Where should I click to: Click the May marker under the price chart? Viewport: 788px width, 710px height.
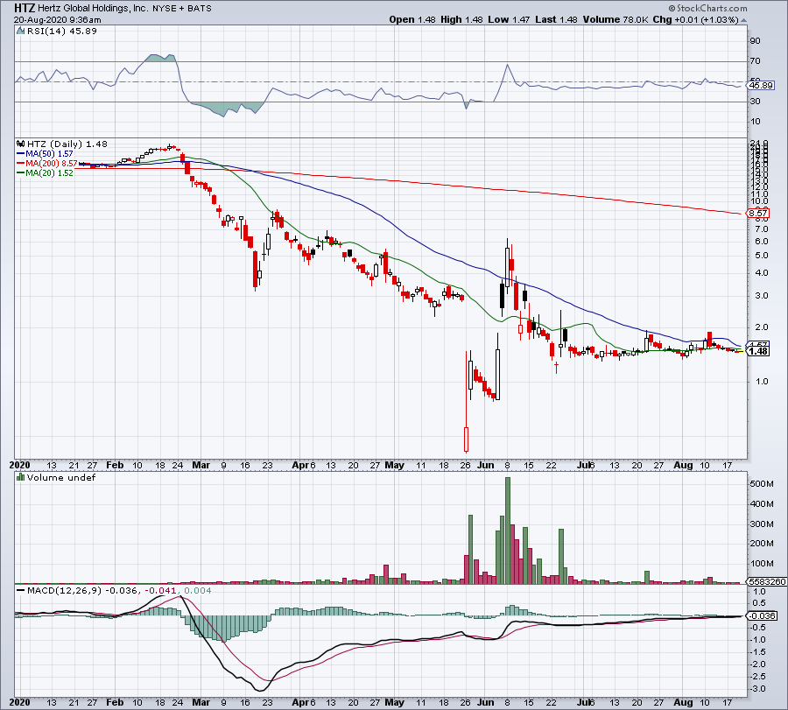(x=395, y=465)
